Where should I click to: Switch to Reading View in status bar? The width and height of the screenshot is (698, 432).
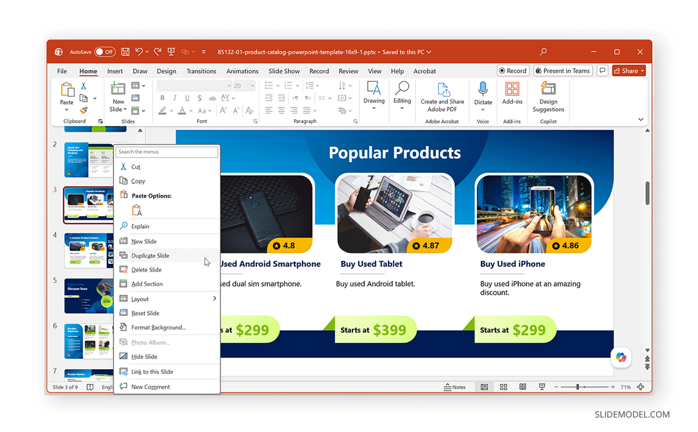point(523,387)
